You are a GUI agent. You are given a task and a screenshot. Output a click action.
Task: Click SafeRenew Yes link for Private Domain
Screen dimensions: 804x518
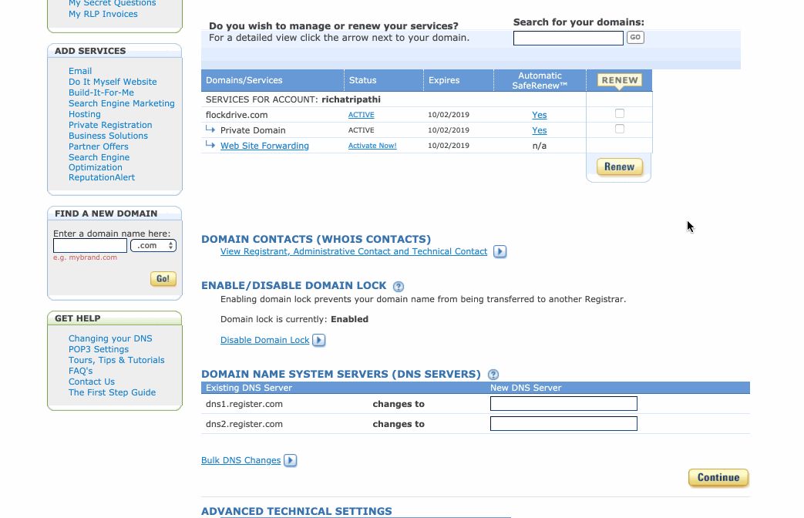540,130
